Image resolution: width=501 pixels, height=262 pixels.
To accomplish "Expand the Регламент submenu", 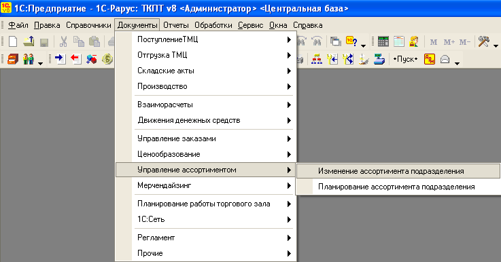I will 206,238.
